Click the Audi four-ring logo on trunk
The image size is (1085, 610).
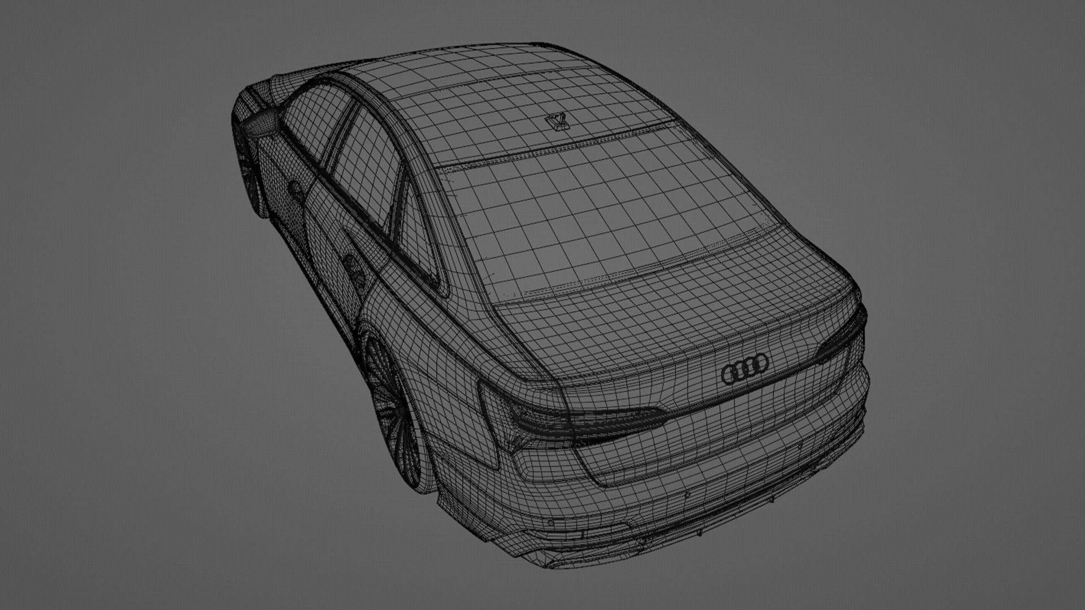(x=745, y=368)
